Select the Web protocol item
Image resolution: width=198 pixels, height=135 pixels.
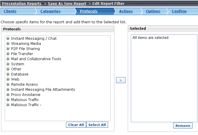(x=15, y=79)
